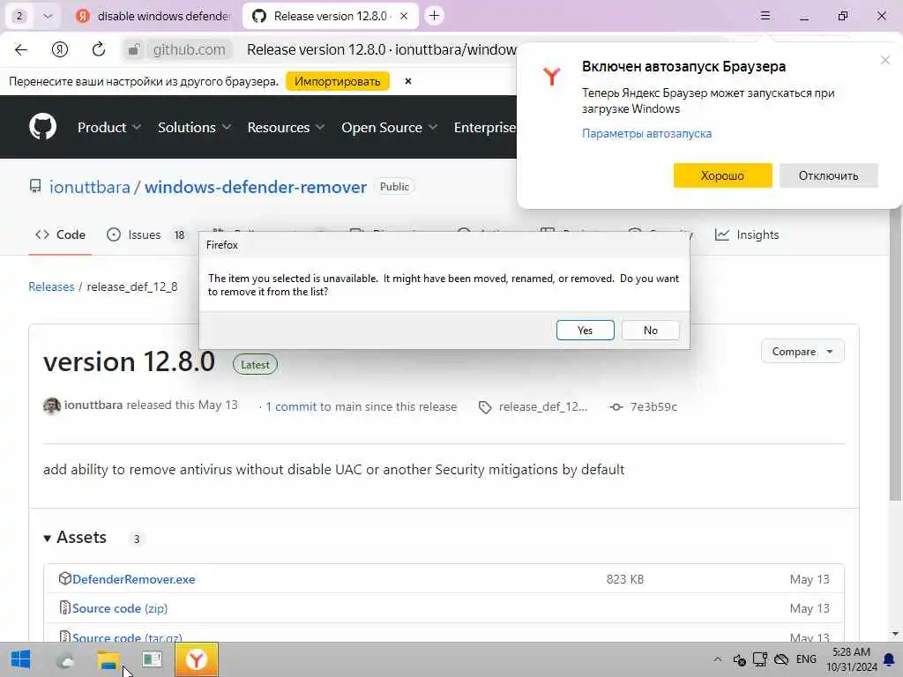This screenshot has height=677, width=903.
Task: Open ionuttbara author link in release info
Action: tap(93, 405)
